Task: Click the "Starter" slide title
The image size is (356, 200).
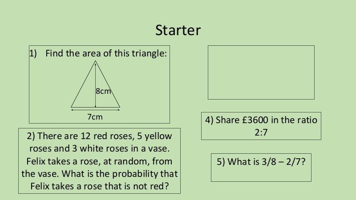Action: point(178,30)
